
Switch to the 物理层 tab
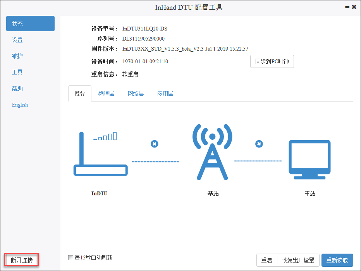pos(107,93)
